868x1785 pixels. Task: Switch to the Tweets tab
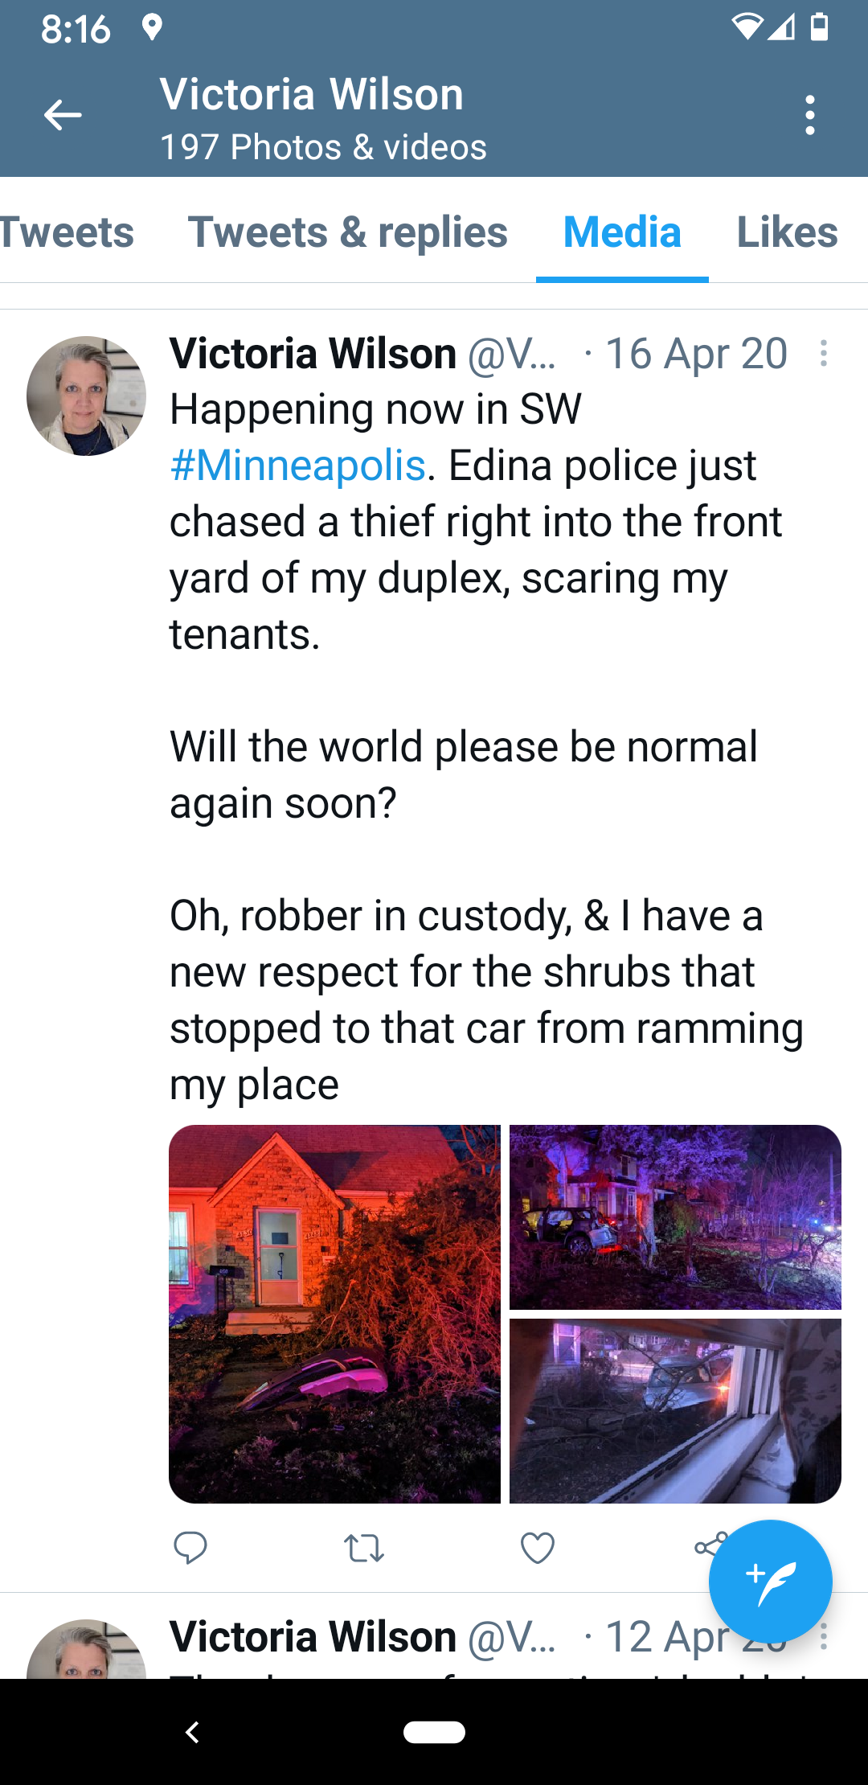pyautogui.click(x=68, y=232)
